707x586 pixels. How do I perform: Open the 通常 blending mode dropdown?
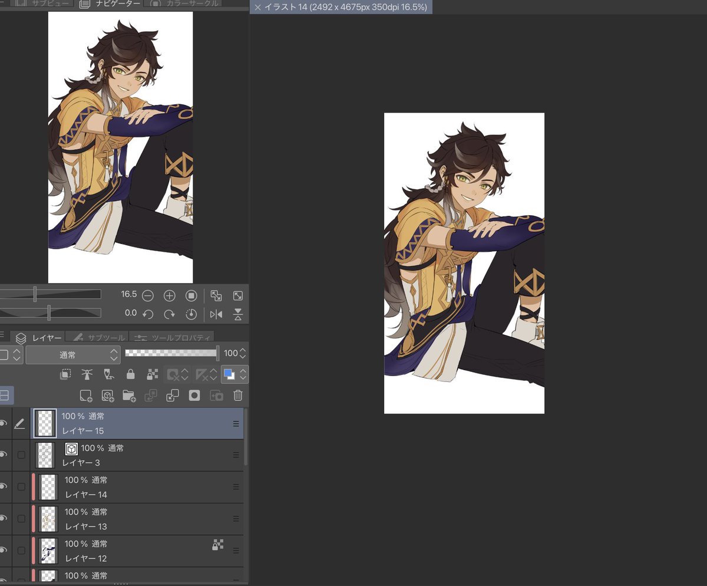click(73, 355)
